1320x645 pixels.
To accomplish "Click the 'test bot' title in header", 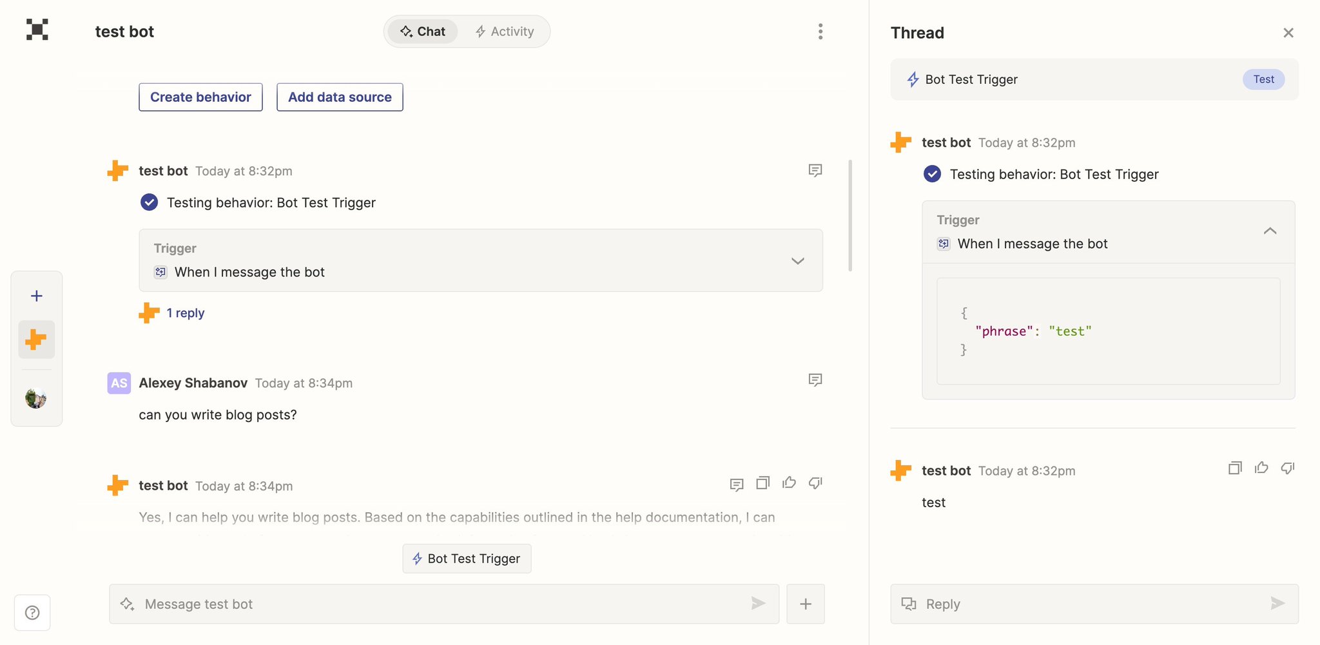I will tap(124, 32).
